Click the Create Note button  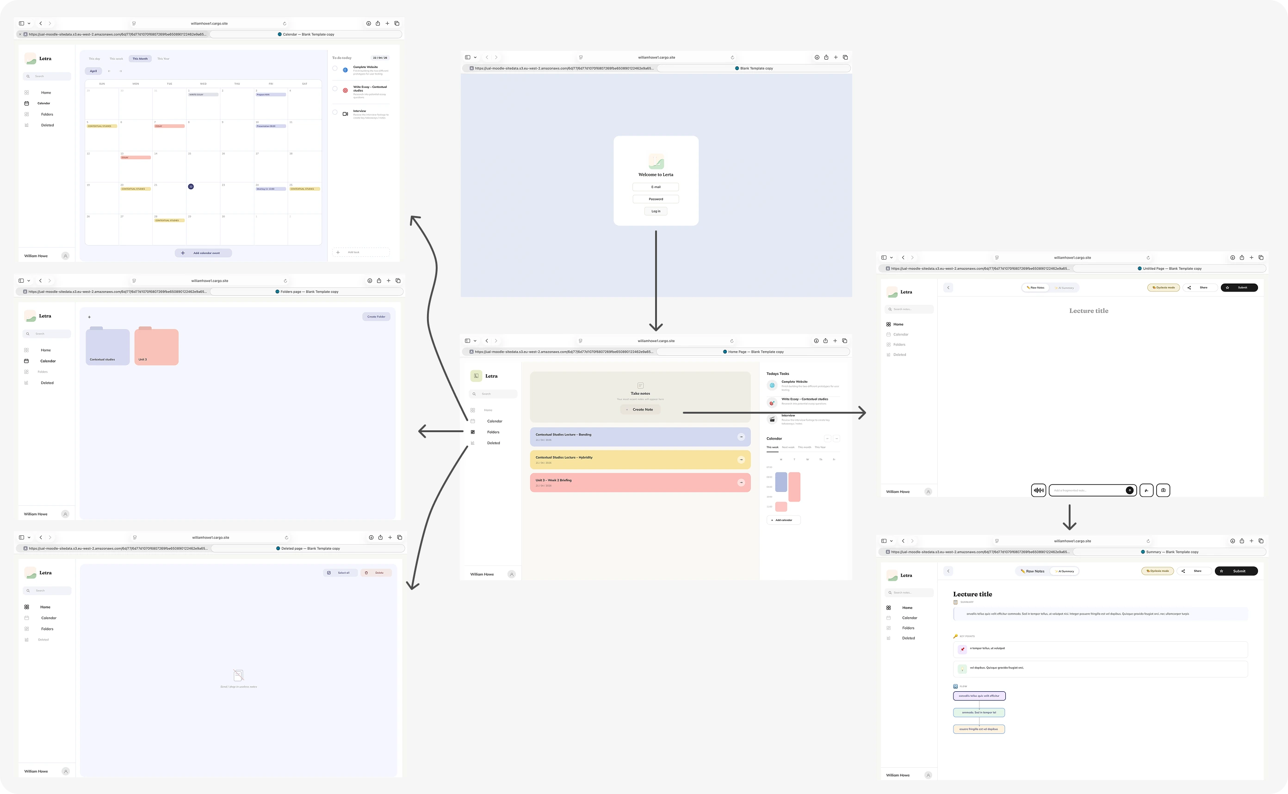point(640,409)
